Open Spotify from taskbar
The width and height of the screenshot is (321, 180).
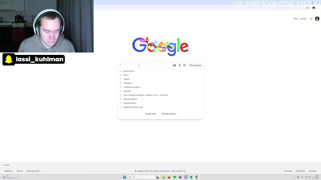[175, 177]
